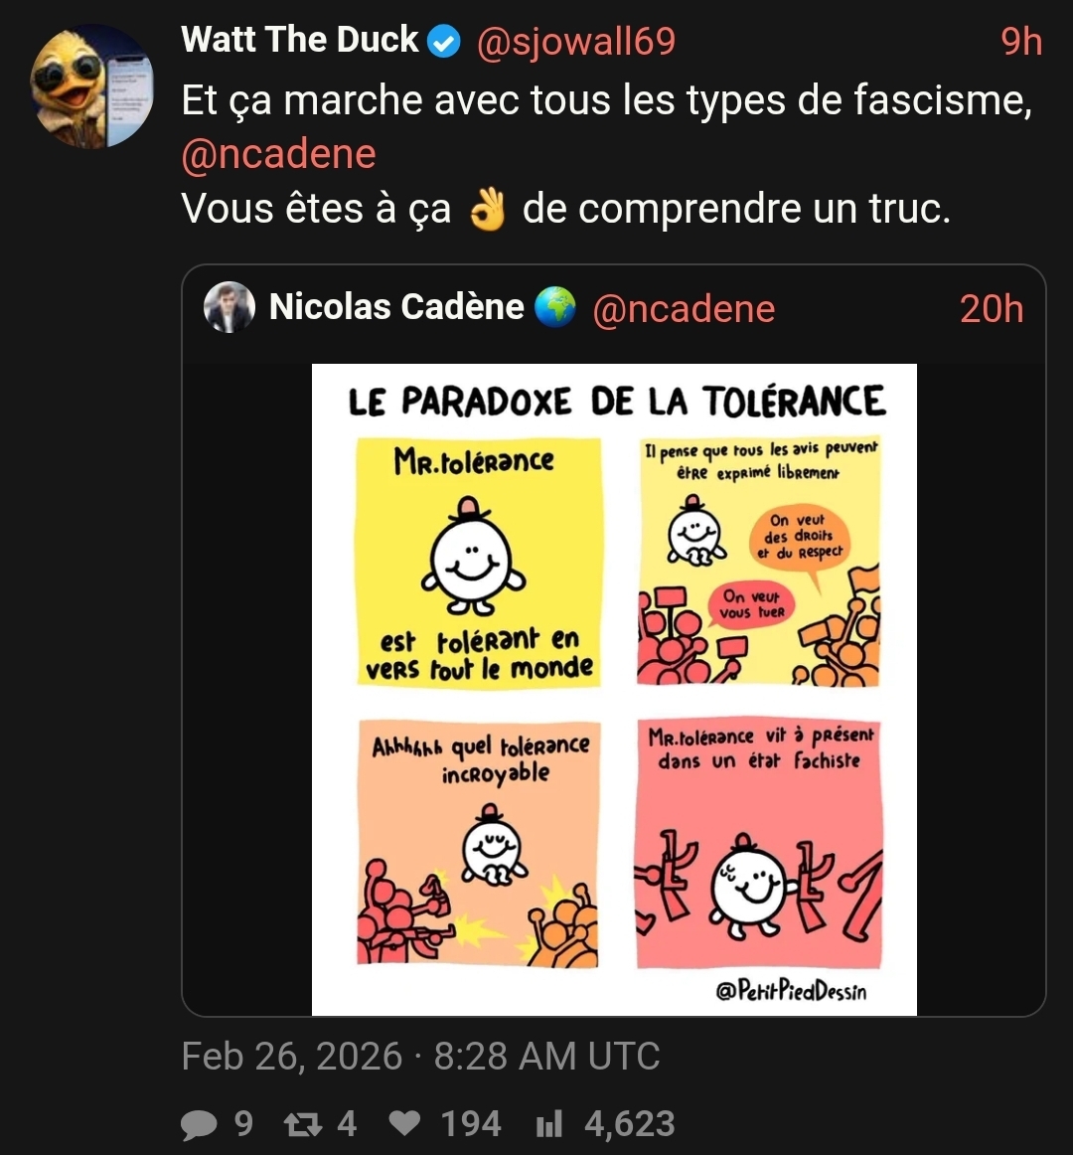
Task: Open Nicolas Cadène's small avatar
Action: point(230,307)
